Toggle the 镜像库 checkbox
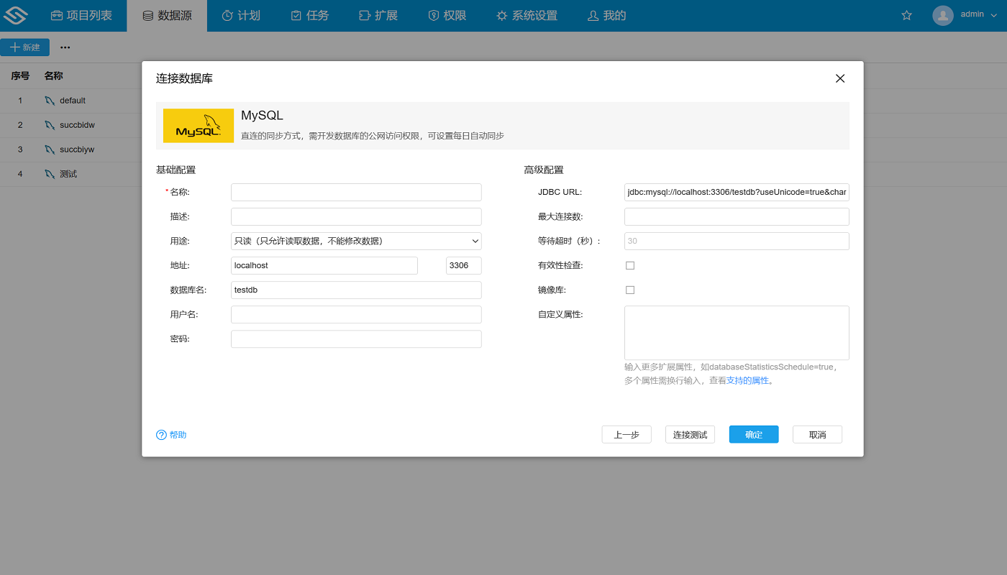The image size is (1007, 575). point(630,290)
